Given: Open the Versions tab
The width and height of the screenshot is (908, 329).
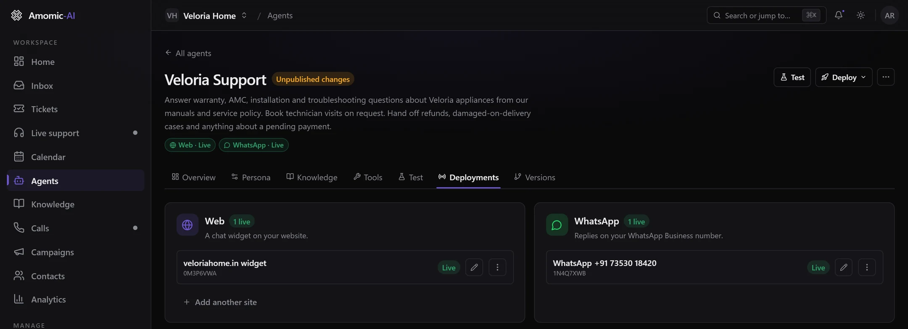Looking at the screenshot, I should [x=535, y=177].
